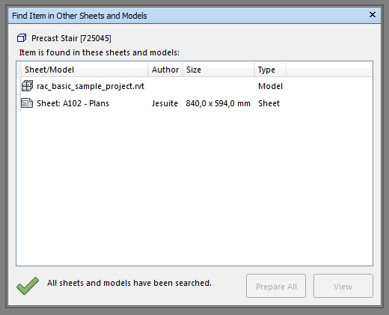Sort by the Author column header

[165, 70]
